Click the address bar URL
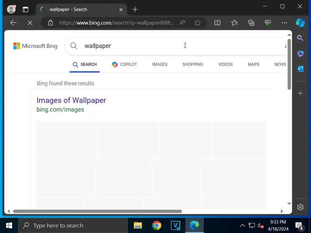Screen dimensions: 311x233 pos(117,23)
